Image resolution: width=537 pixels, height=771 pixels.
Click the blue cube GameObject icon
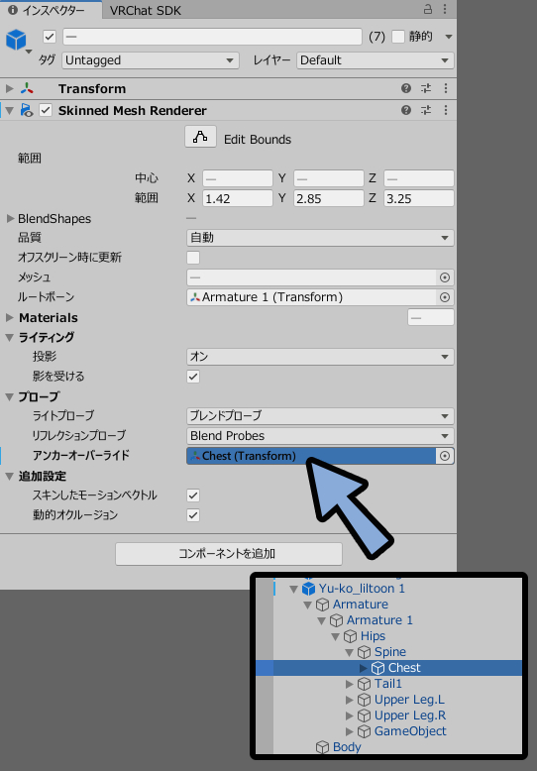coord(16,39)
